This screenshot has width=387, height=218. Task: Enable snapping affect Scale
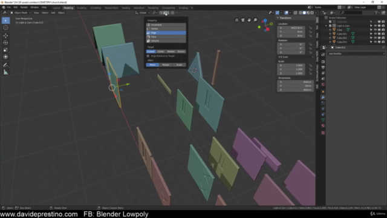click(x=179, y=65)
